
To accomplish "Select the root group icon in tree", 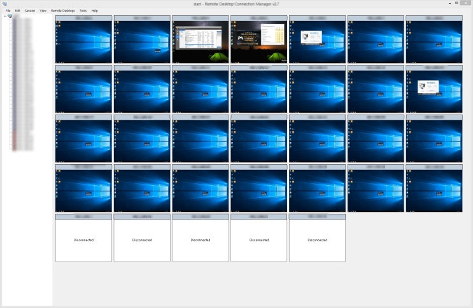I will pos(10,16).
